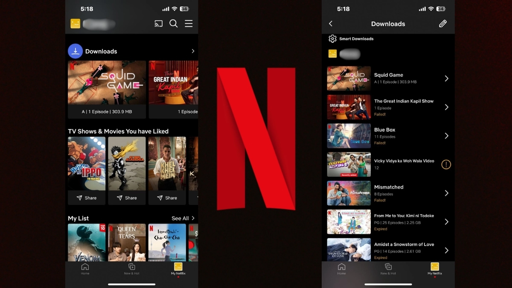This screenshot has height=288, width=512.
Task: Tap the error icon on Vicky Vidya download
Action: [x=446, y=164]
